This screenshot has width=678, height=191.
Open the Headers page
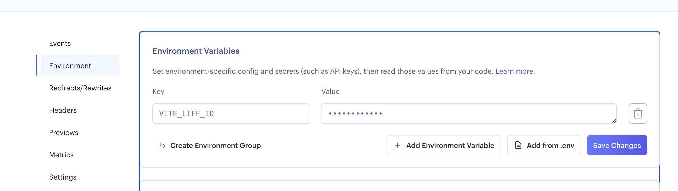click(x=63, y=110)
